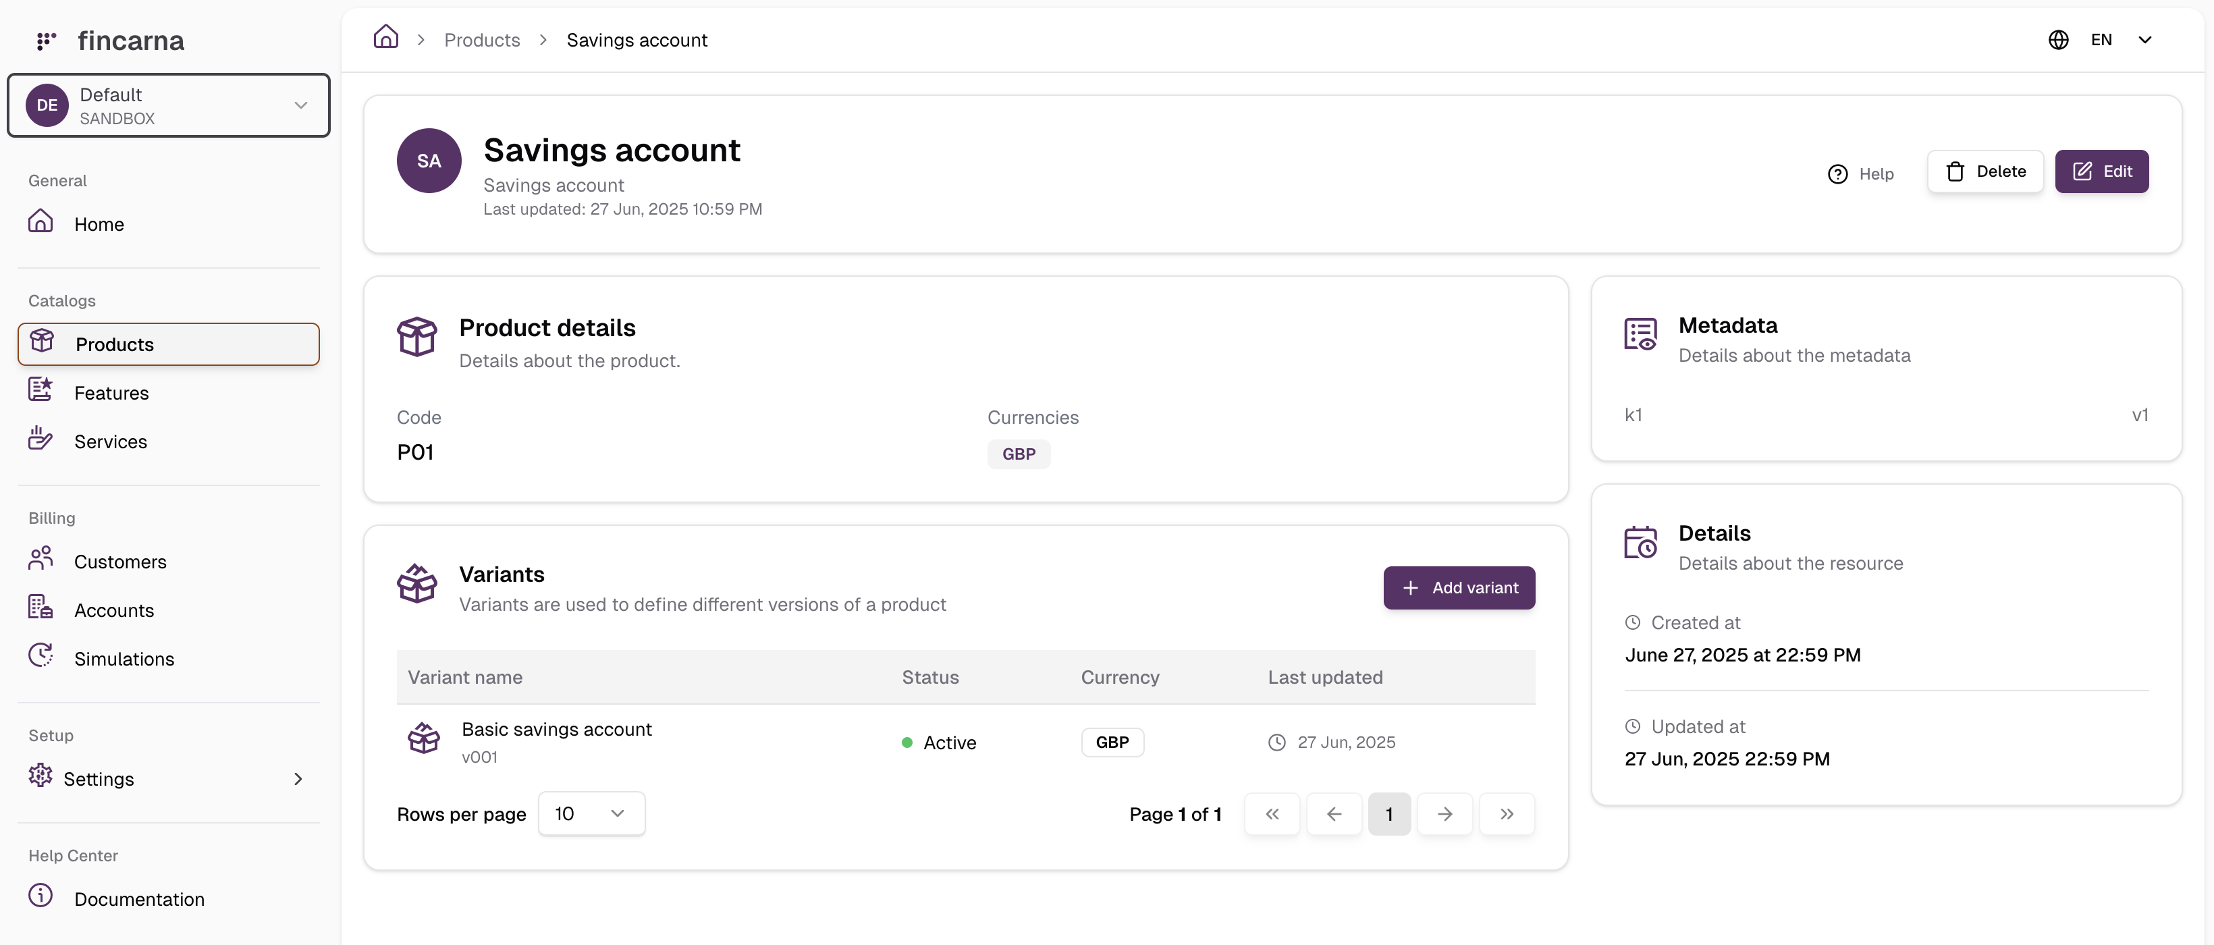Go to the first page of variants
Screen dimensions: 2214x945
1272,813
